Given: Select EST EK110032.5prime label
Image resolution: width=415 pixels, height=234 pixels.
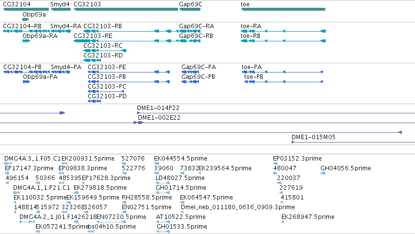Looking at the screenshot, I should click(x=40, y=198).
